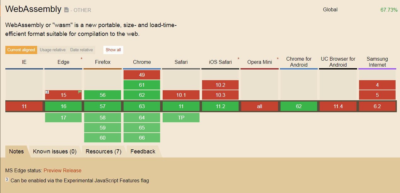The width and height of the screenshot is (400, 193).
Task: Click the WebAssembly feature title
Action: [33, 9]
